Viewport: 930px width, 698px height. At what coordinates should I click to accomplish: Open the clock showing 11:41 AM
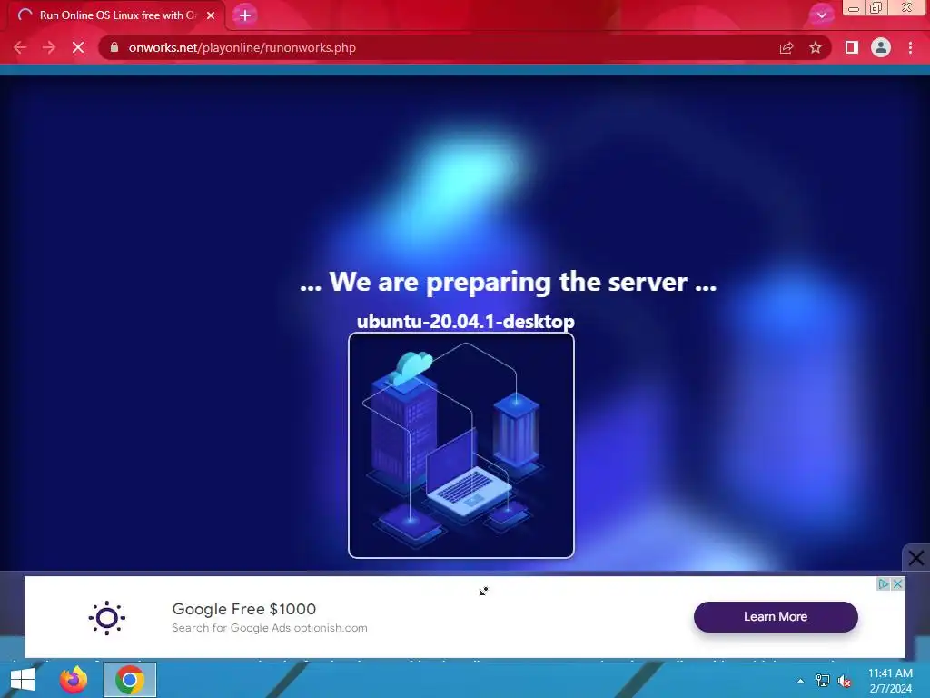point(890,681)
